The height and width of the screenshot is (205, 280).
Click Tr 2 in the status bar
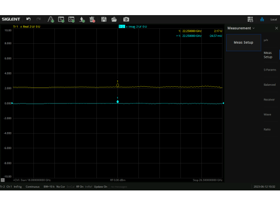point(3,187)
